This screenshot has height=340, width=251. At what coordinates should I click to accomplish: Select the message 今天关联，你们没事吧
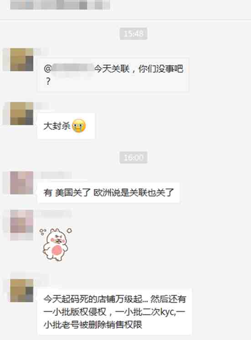tap(113, 75)
